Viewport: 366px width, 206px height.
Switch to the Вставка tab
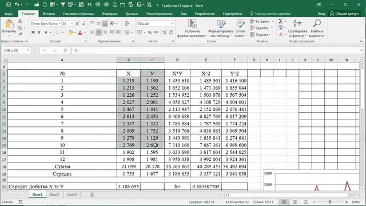[49, 14]
